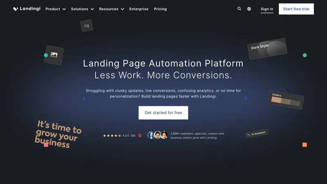
Task: Expand the Resources dropdown menu
Action: click(x=112, y=9)
